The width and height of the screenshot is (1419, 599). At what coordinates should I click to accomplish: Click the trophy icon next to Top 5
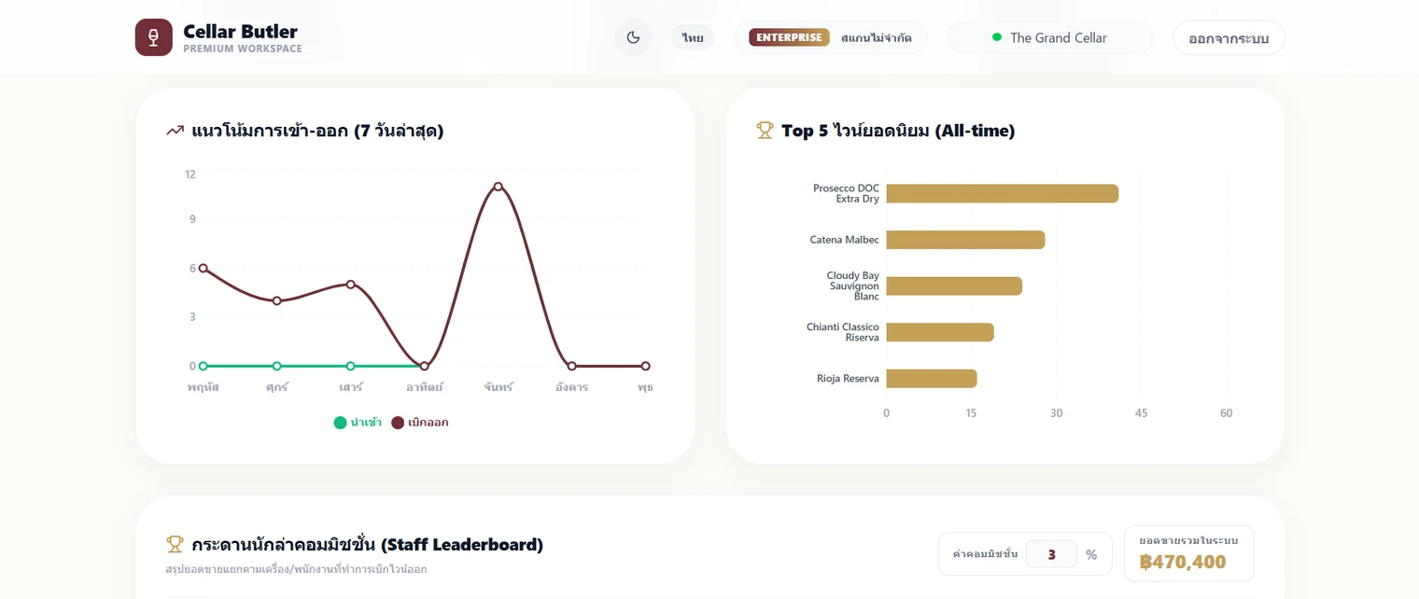point(765,131)
